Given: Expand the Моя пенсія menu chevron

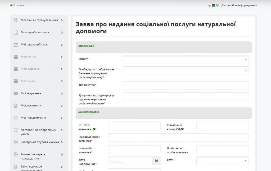Looking at the screenshot, I should pos(62,57).
